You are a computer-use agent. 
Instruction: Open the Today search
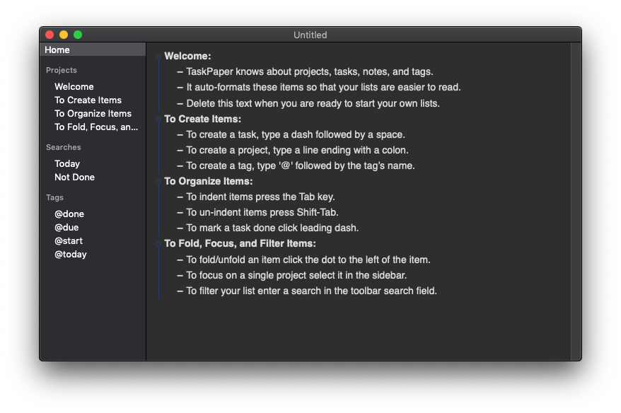click(66, 163)
